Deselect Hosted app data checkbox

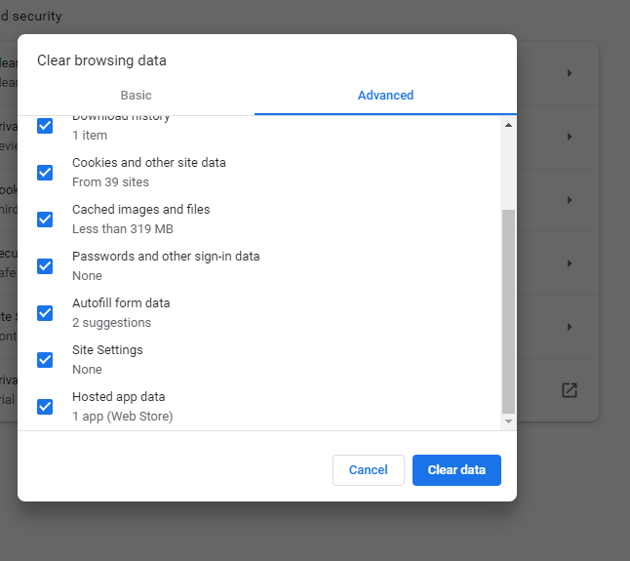click(x=45, y=407)
